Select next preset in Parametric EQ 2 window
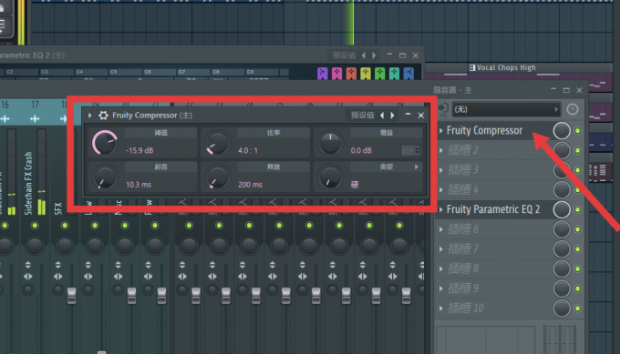The image size is (620, 354). [374, 56]
